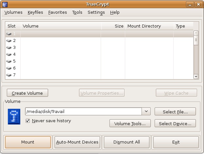This screenshot has height=154, width=204.
Task: Pick the drive icon in slot 4
Action: (9, 54)
